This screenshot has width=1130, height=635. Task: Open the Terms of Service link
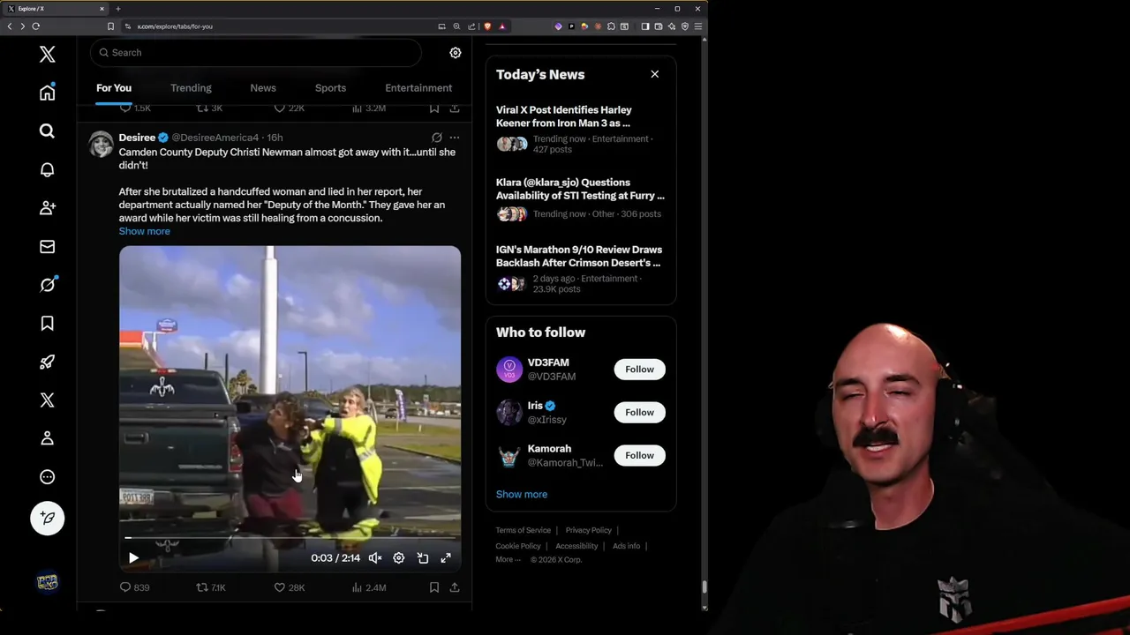tap(523, 530)
